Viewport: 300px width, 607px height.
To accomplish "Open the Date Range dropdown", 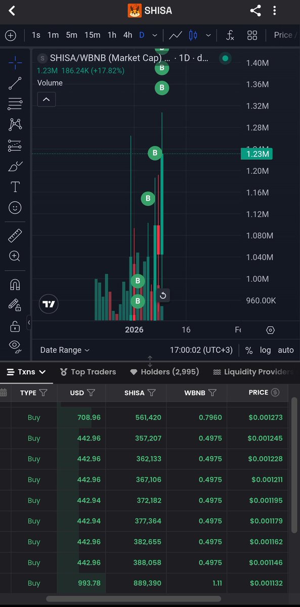I will coord(65,350).
